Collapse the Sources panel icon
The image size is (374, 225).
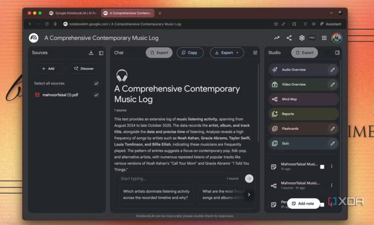click(101, 53)
